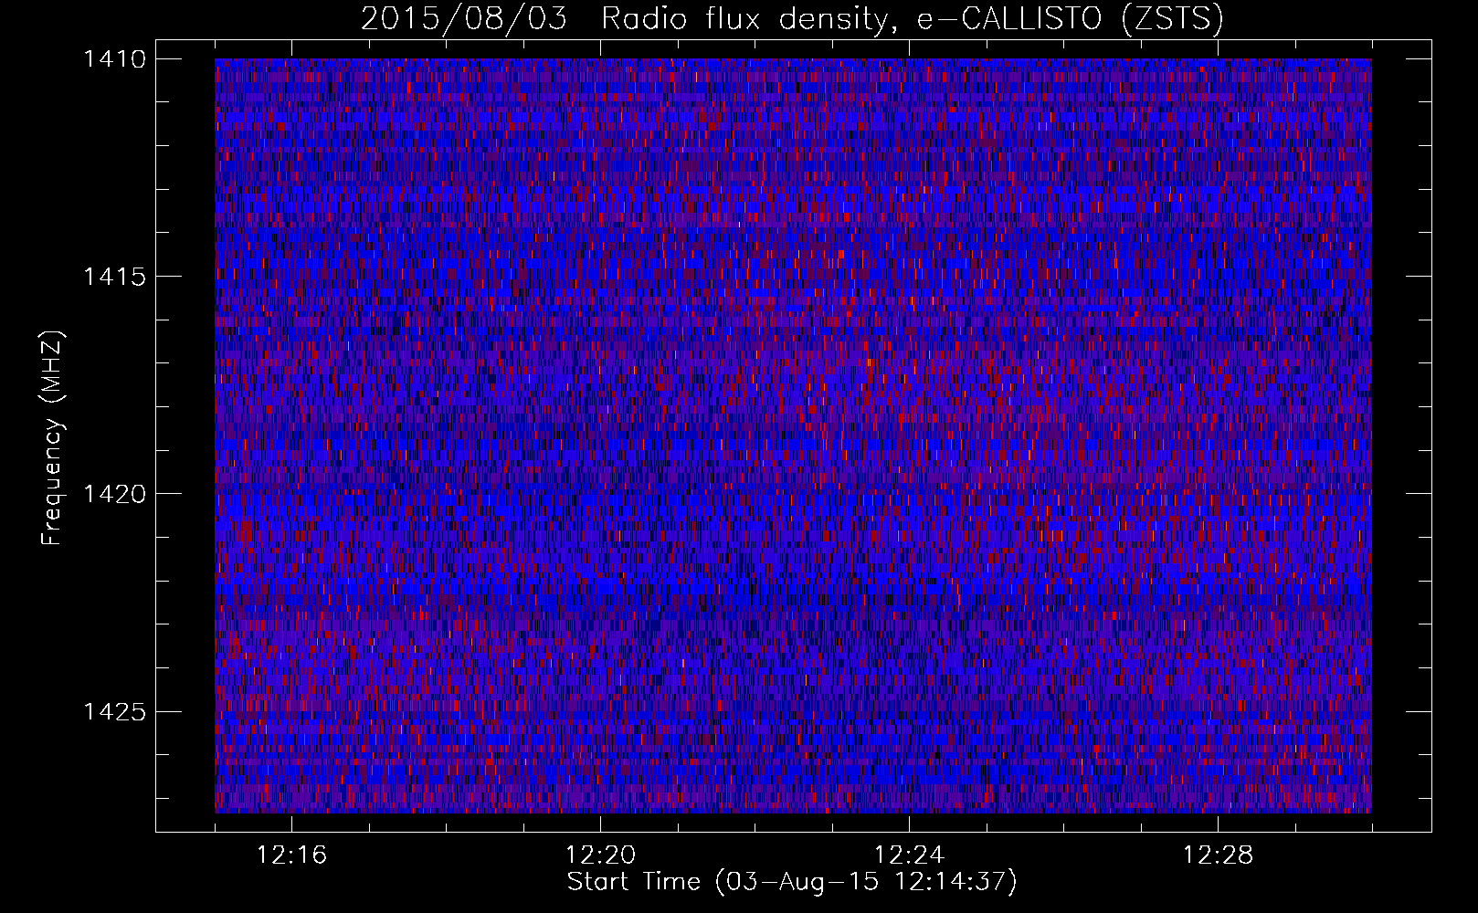Viewport: 1478px width, 913px height.
Task: Click the 1425 frequency tick label
Action: click(x=114, y=711)
